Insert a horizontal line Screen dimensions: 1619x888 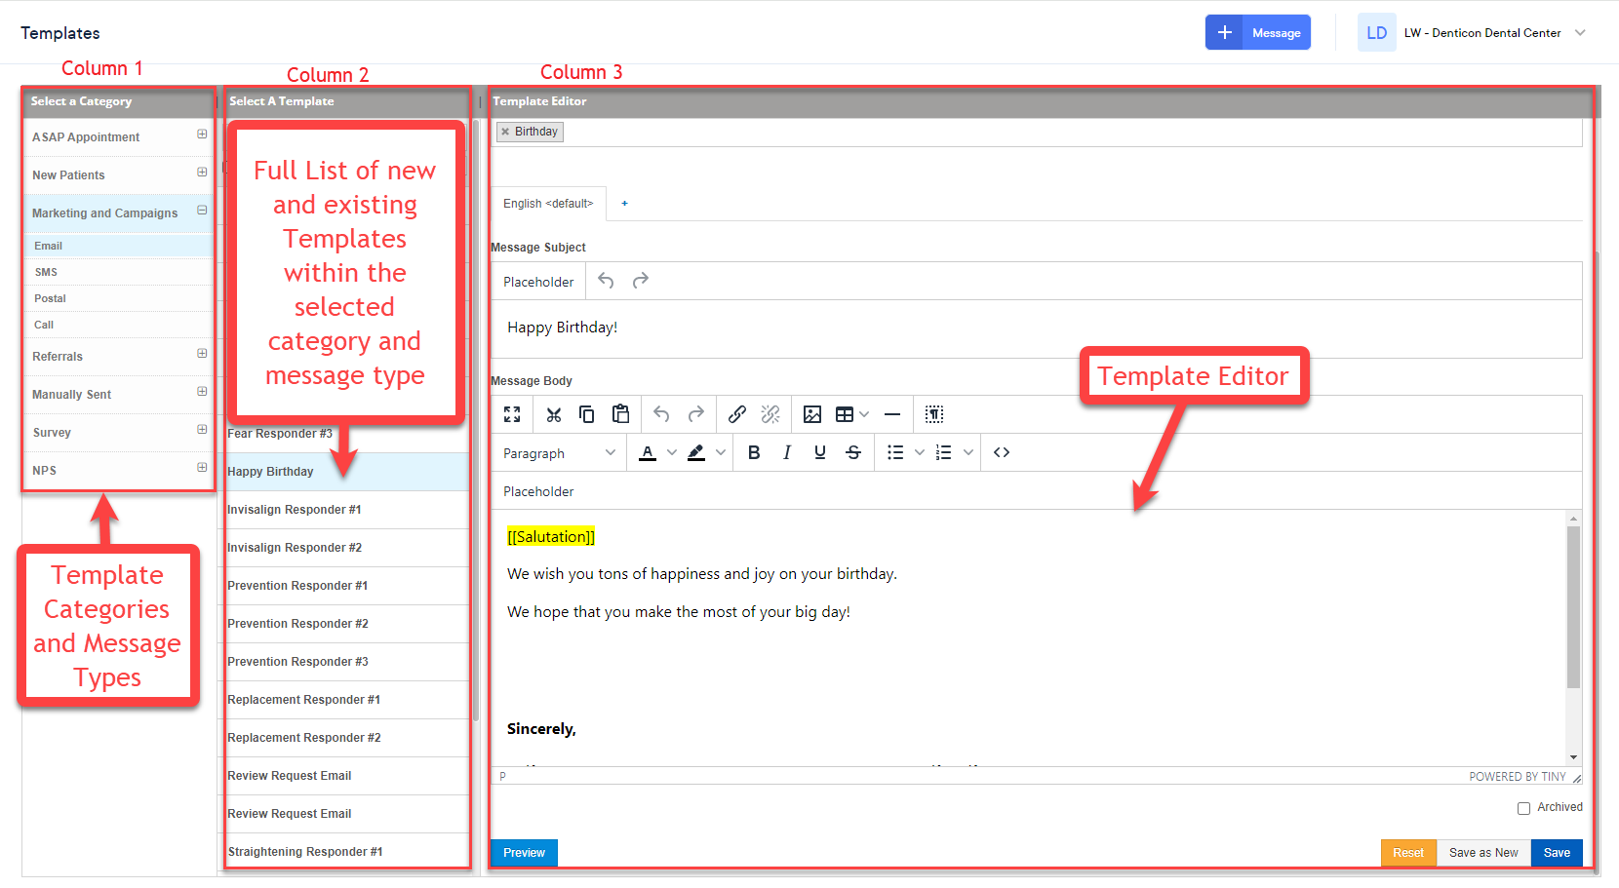click(x=892, y=414)
